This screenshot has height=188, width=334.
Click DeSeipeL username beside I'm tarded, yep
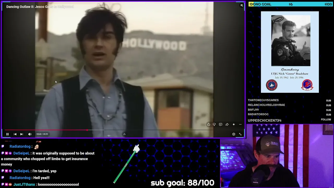pyautogui.click(x=22, y=171)
